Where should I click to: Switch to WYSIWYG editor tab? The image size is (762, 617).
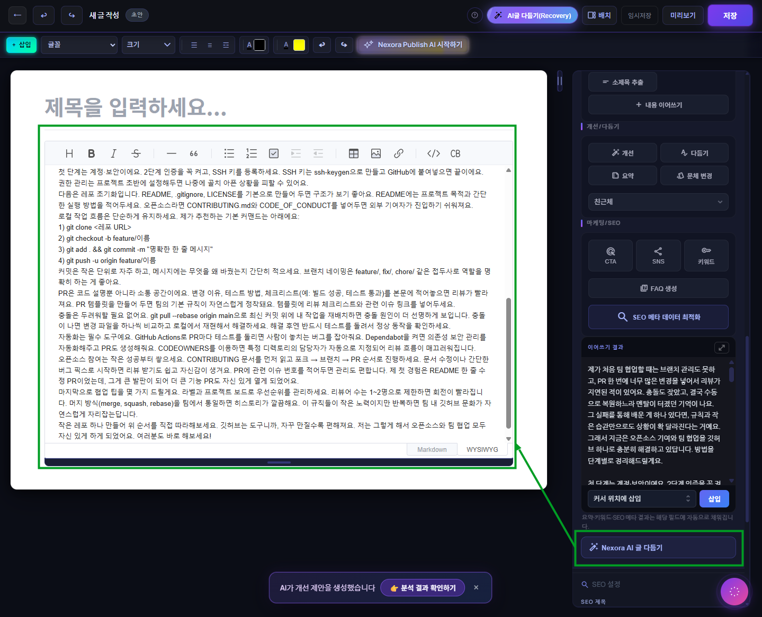[x=482, y=449]
